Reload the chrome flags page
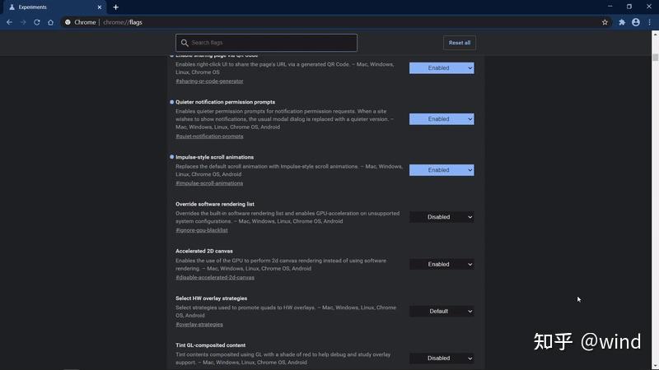The width and height of the screenshot is (659, 370). pyautogui.click(x=37, y=22)
